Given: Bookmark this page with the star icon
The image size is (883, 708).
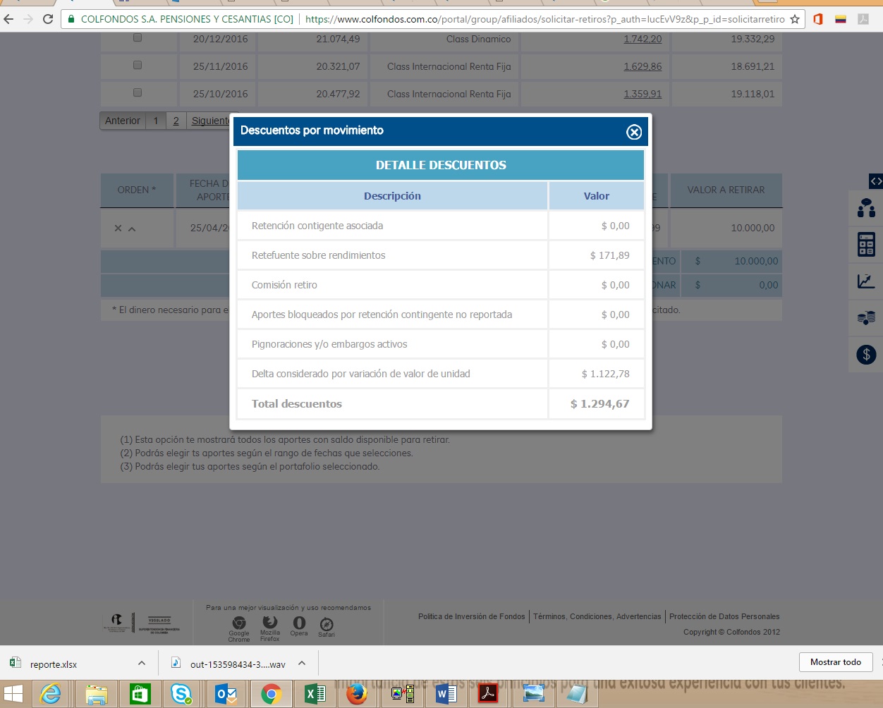Looking at the screenshot, I should click(x=795, y=19).
